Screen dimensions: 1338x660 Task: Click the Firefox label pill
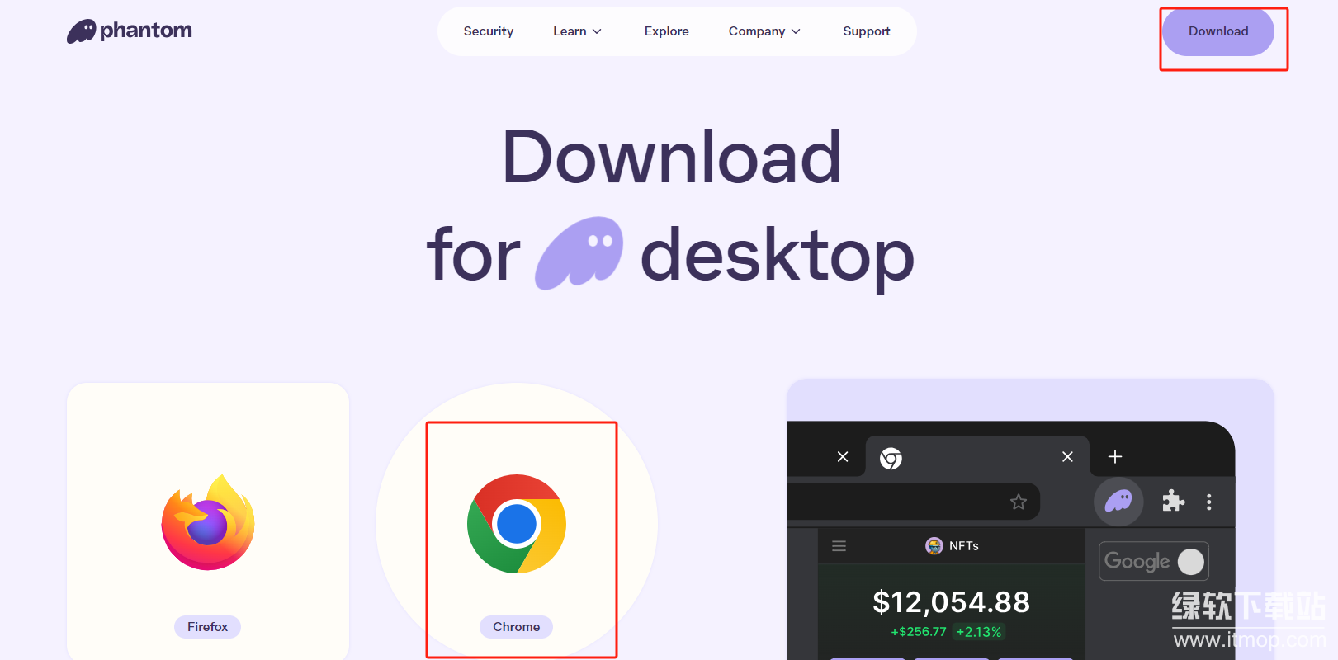(x=207, y=627)
